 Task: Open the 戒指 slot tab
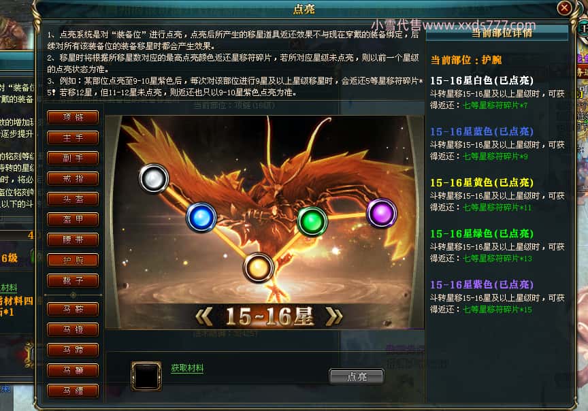coord(73,178)
